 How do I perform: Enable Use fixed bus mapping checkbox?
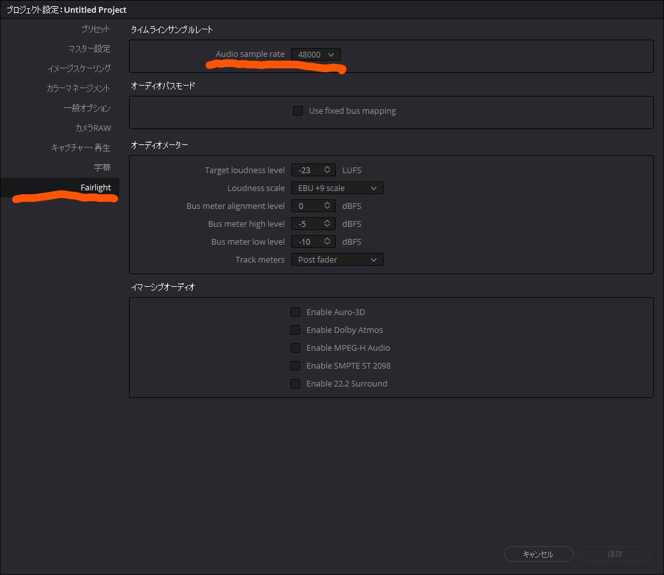click(x=298, y=111)
